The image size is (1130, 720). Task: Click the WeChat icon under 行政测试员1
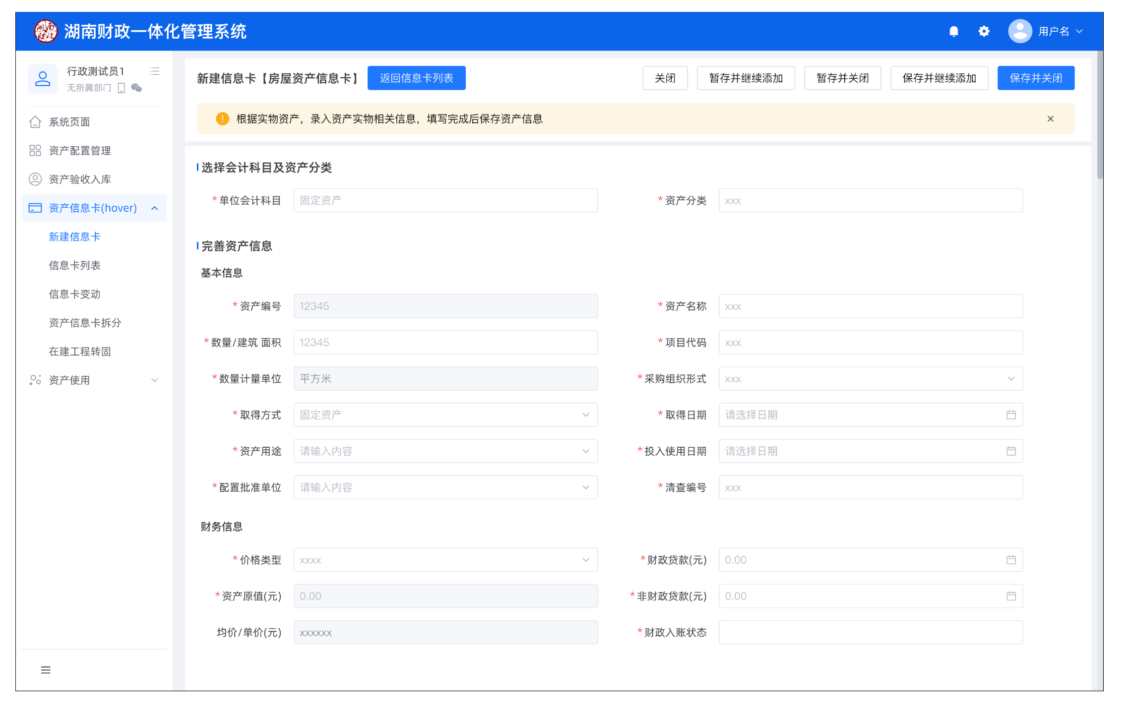[x=136, y=88]
